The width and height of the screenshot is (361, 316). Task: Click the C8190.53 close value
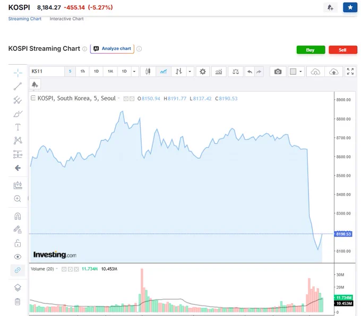[226, 99]
